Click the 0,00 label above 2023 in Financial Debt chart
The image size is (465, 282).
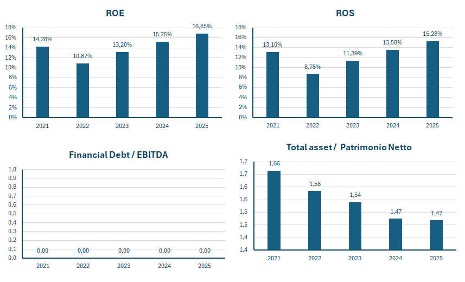(124, 251)
